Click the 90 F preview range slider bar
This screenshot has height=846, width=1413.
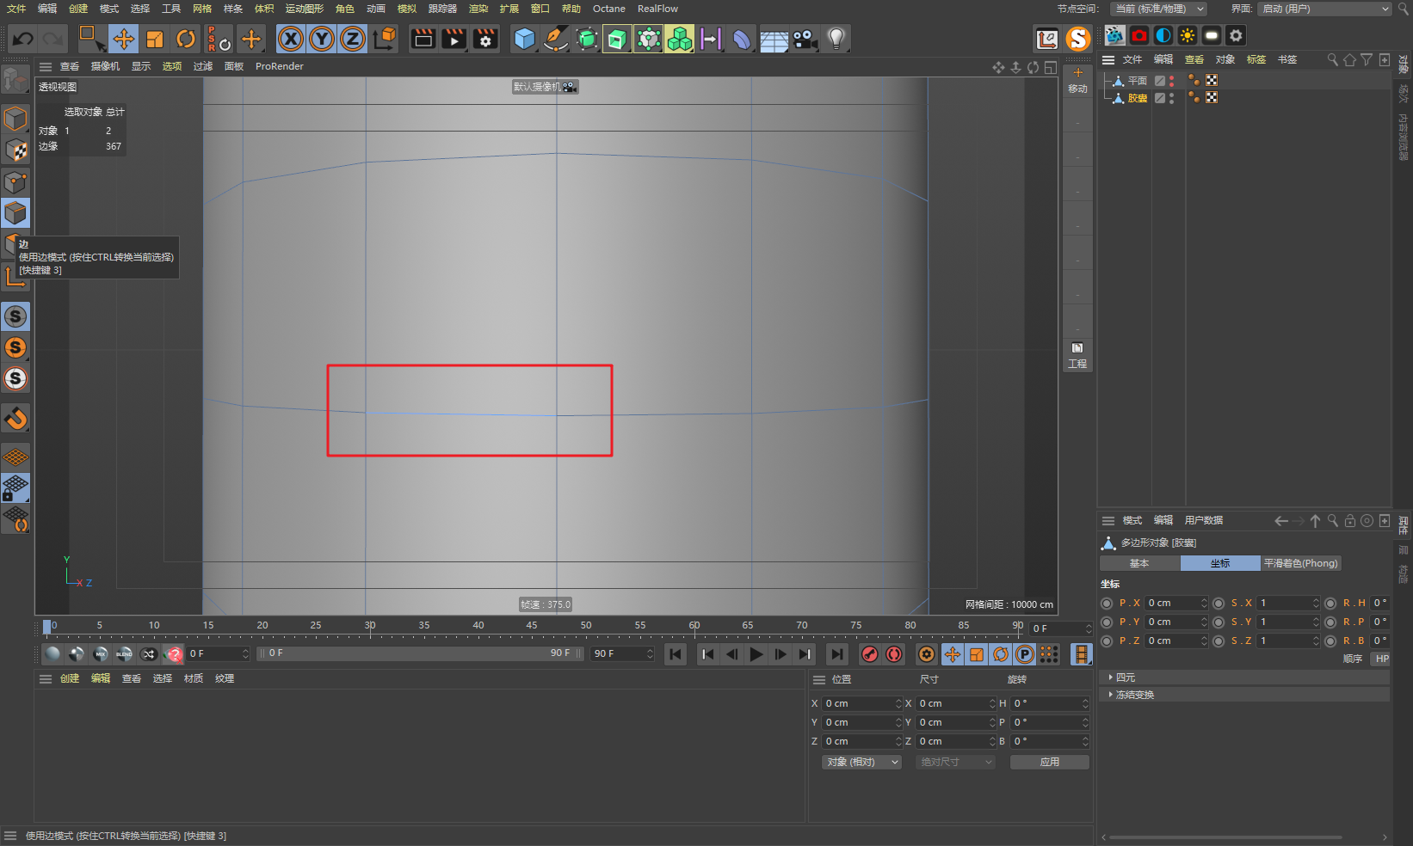coord(420,653)
